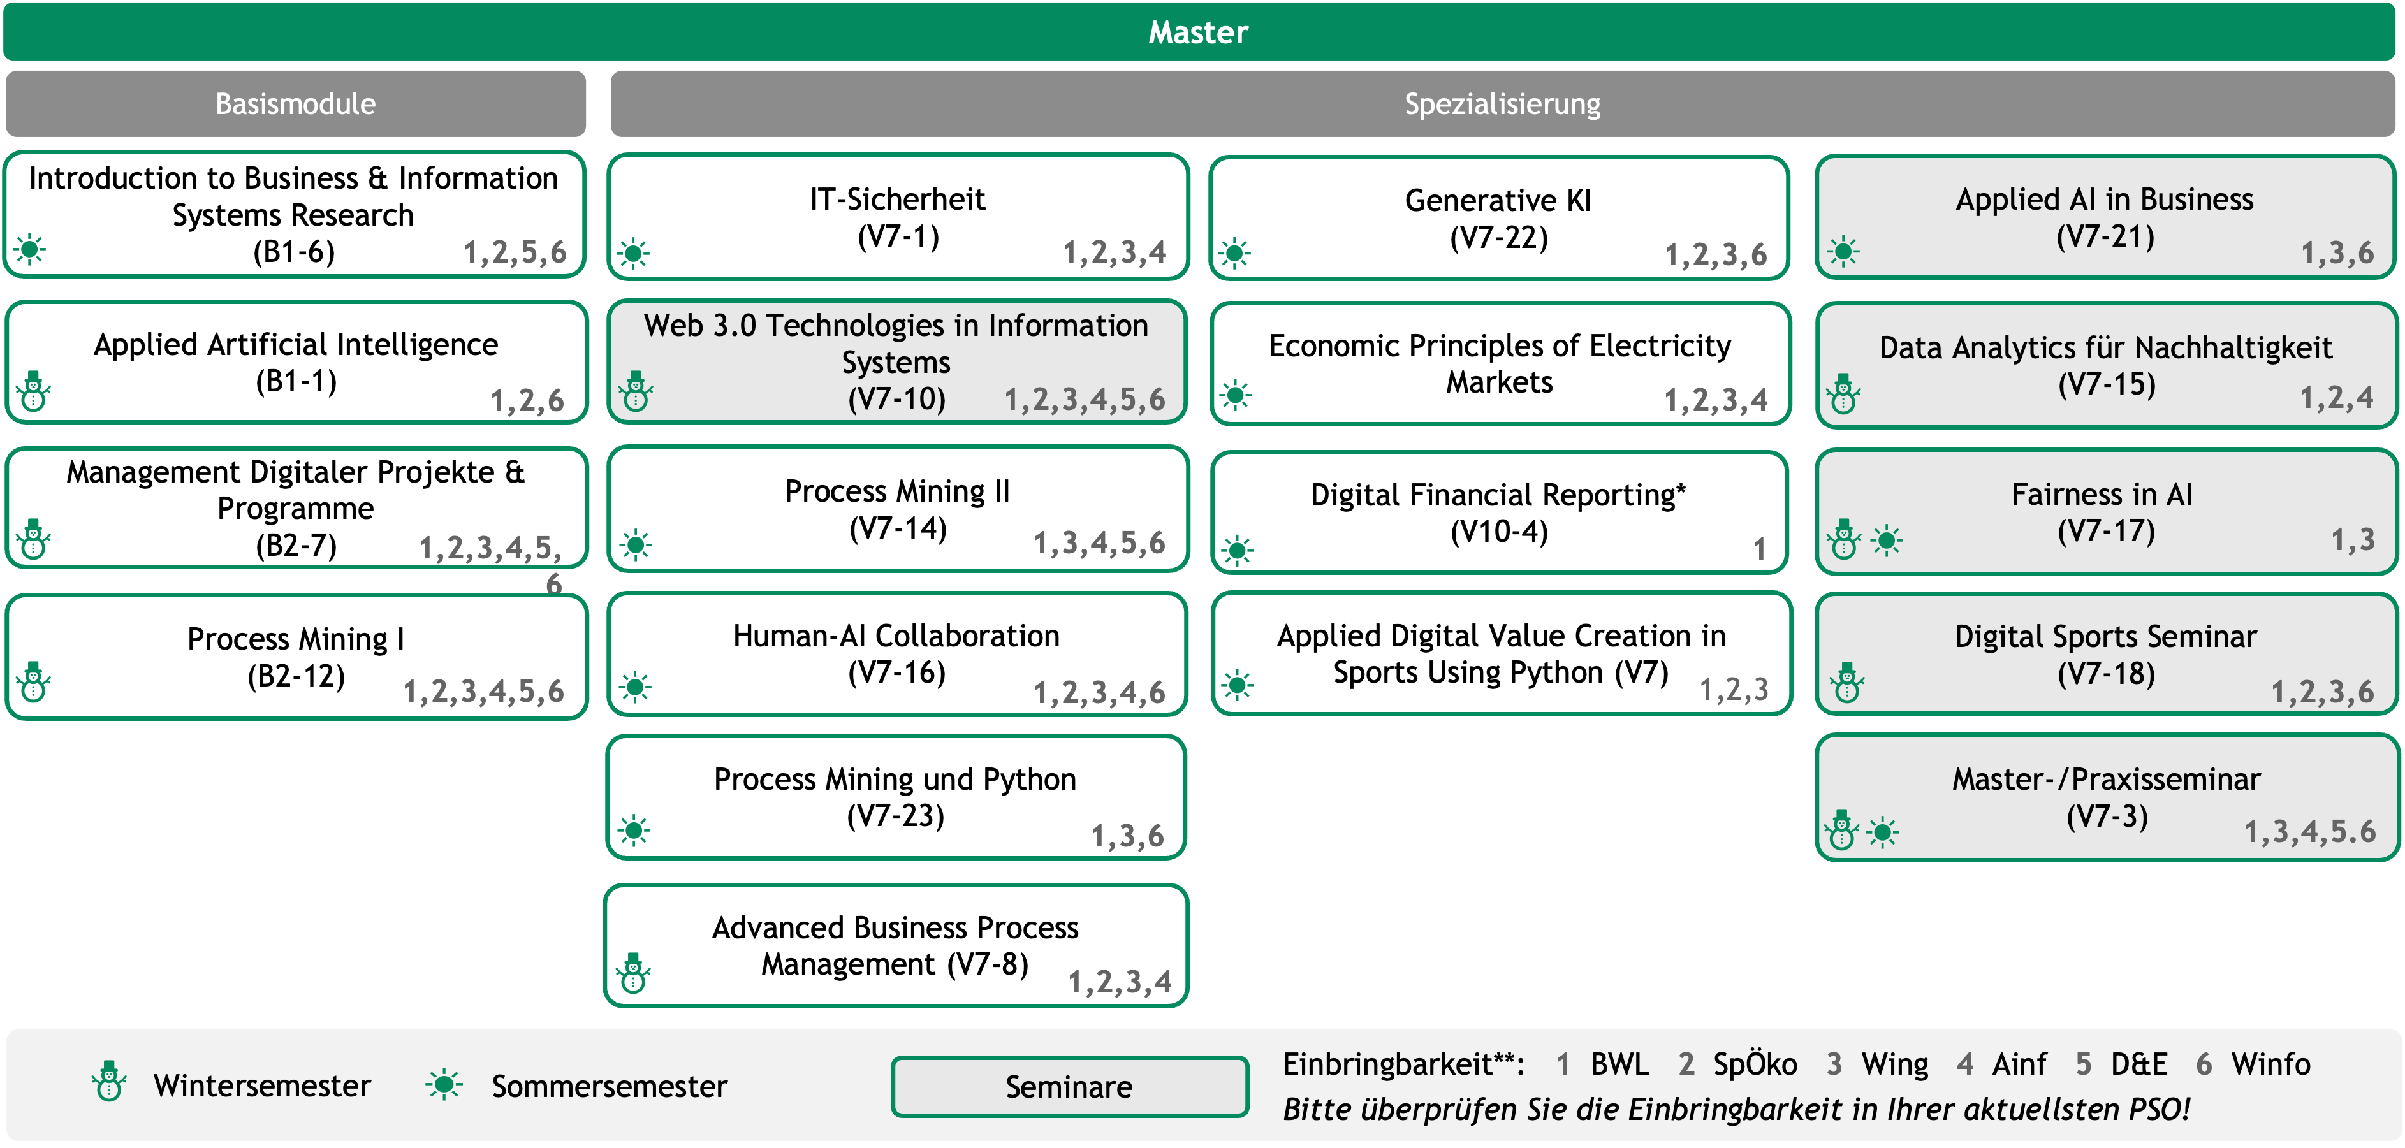Image resolution: width=2405 pixels, height=1148 pixels.
Task: Click sun icon in Fairness in AI box
Action: [x=1887, y=539]
